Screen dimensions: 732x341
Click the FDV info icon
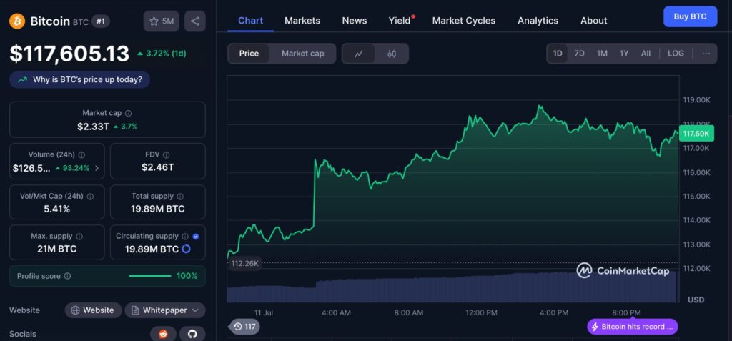(167, 154)
